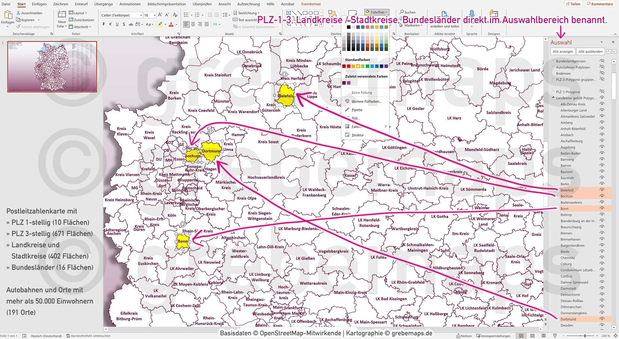This screenshot has width=619, height=339.
Task: Toggle italic formatting (K)
Action: 110,24
